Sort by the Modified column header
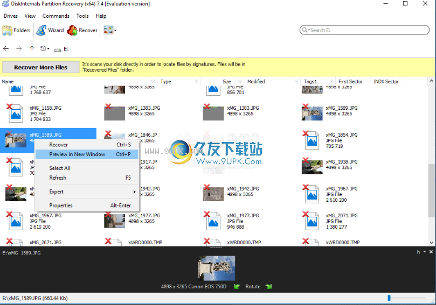Screen dimensions: 436x305 click(256, 82)
